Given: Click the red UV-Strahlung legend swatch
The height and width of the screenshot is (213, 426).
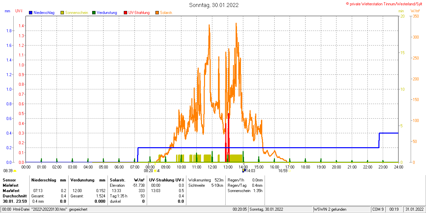Looking at the screenshot, I should pyautogui.click(x=125, y=13).
